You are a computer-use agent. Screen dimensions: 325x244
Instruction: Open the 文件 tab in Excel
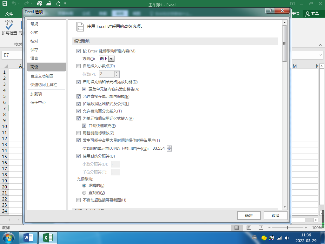[x=9, y=14]
